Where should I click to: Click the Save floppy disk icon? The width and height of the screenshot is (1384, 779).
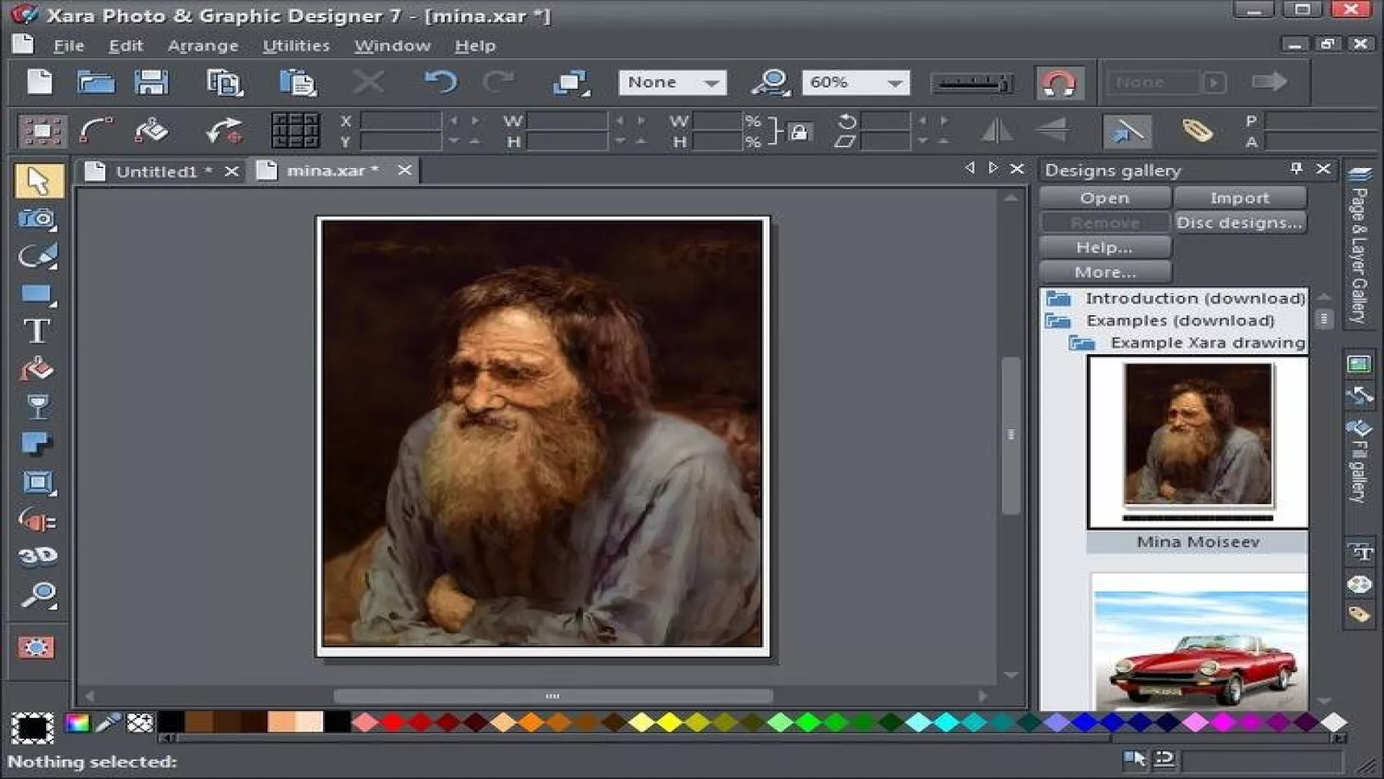[x=151, y=82]
